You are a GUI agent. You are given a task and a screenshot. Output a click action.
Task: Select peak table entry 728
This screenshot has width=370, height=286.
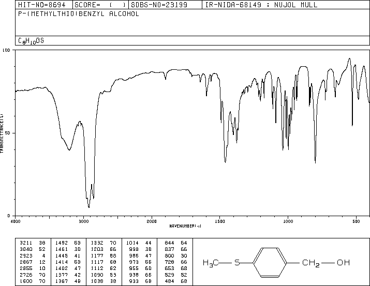(169, 262)
